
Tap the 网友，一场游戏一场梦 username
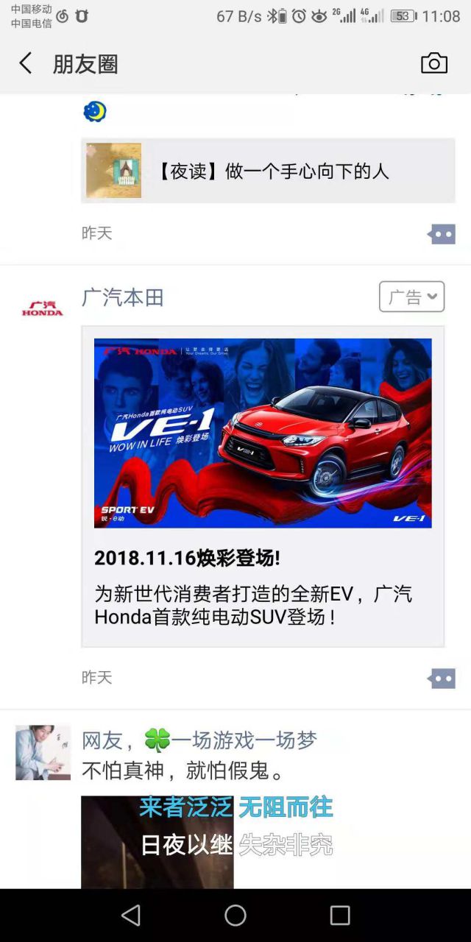pos(199,740)
